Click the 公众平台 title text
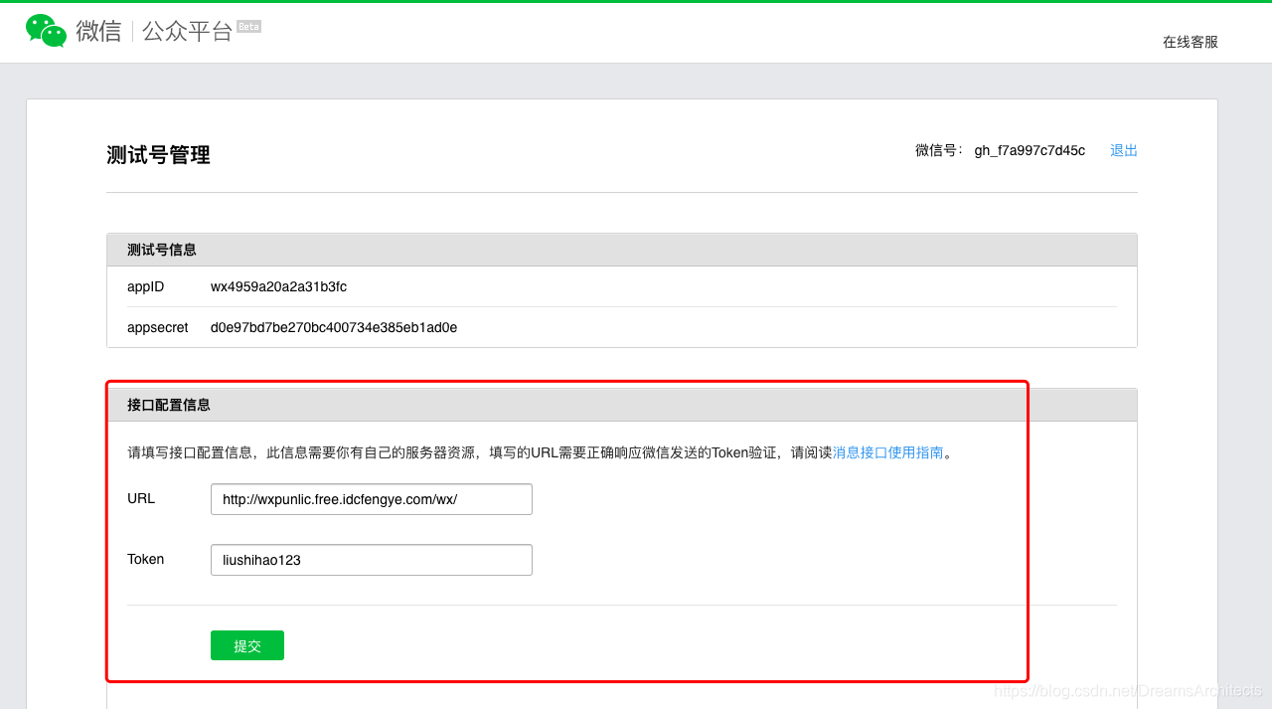The image size is (1272, 709). [187, 31]
